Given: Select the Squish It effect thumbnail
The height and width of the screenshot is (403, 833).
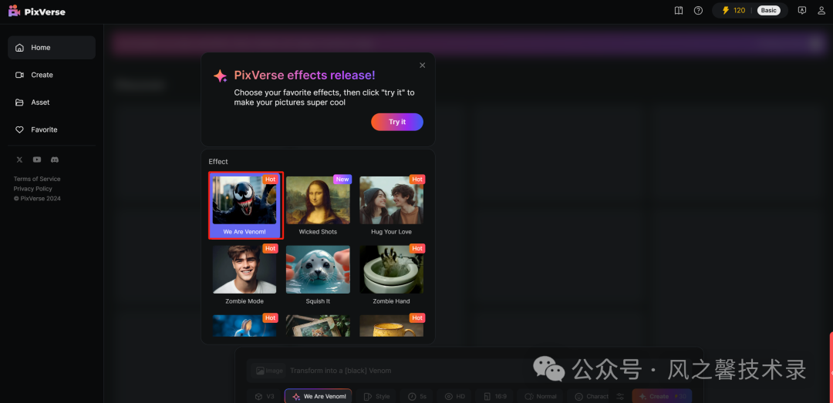Looking at the screenshot, I should (x=318, y=269).
